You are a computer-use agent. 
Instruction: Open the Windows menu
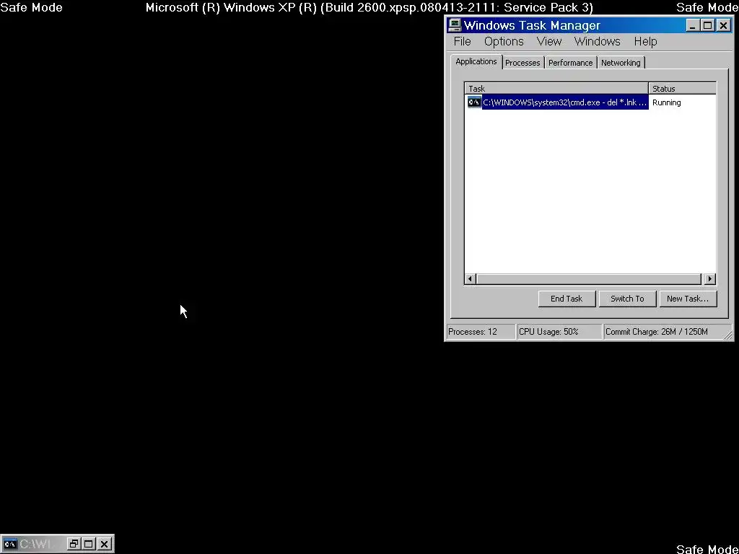click(x=597, y=41)
